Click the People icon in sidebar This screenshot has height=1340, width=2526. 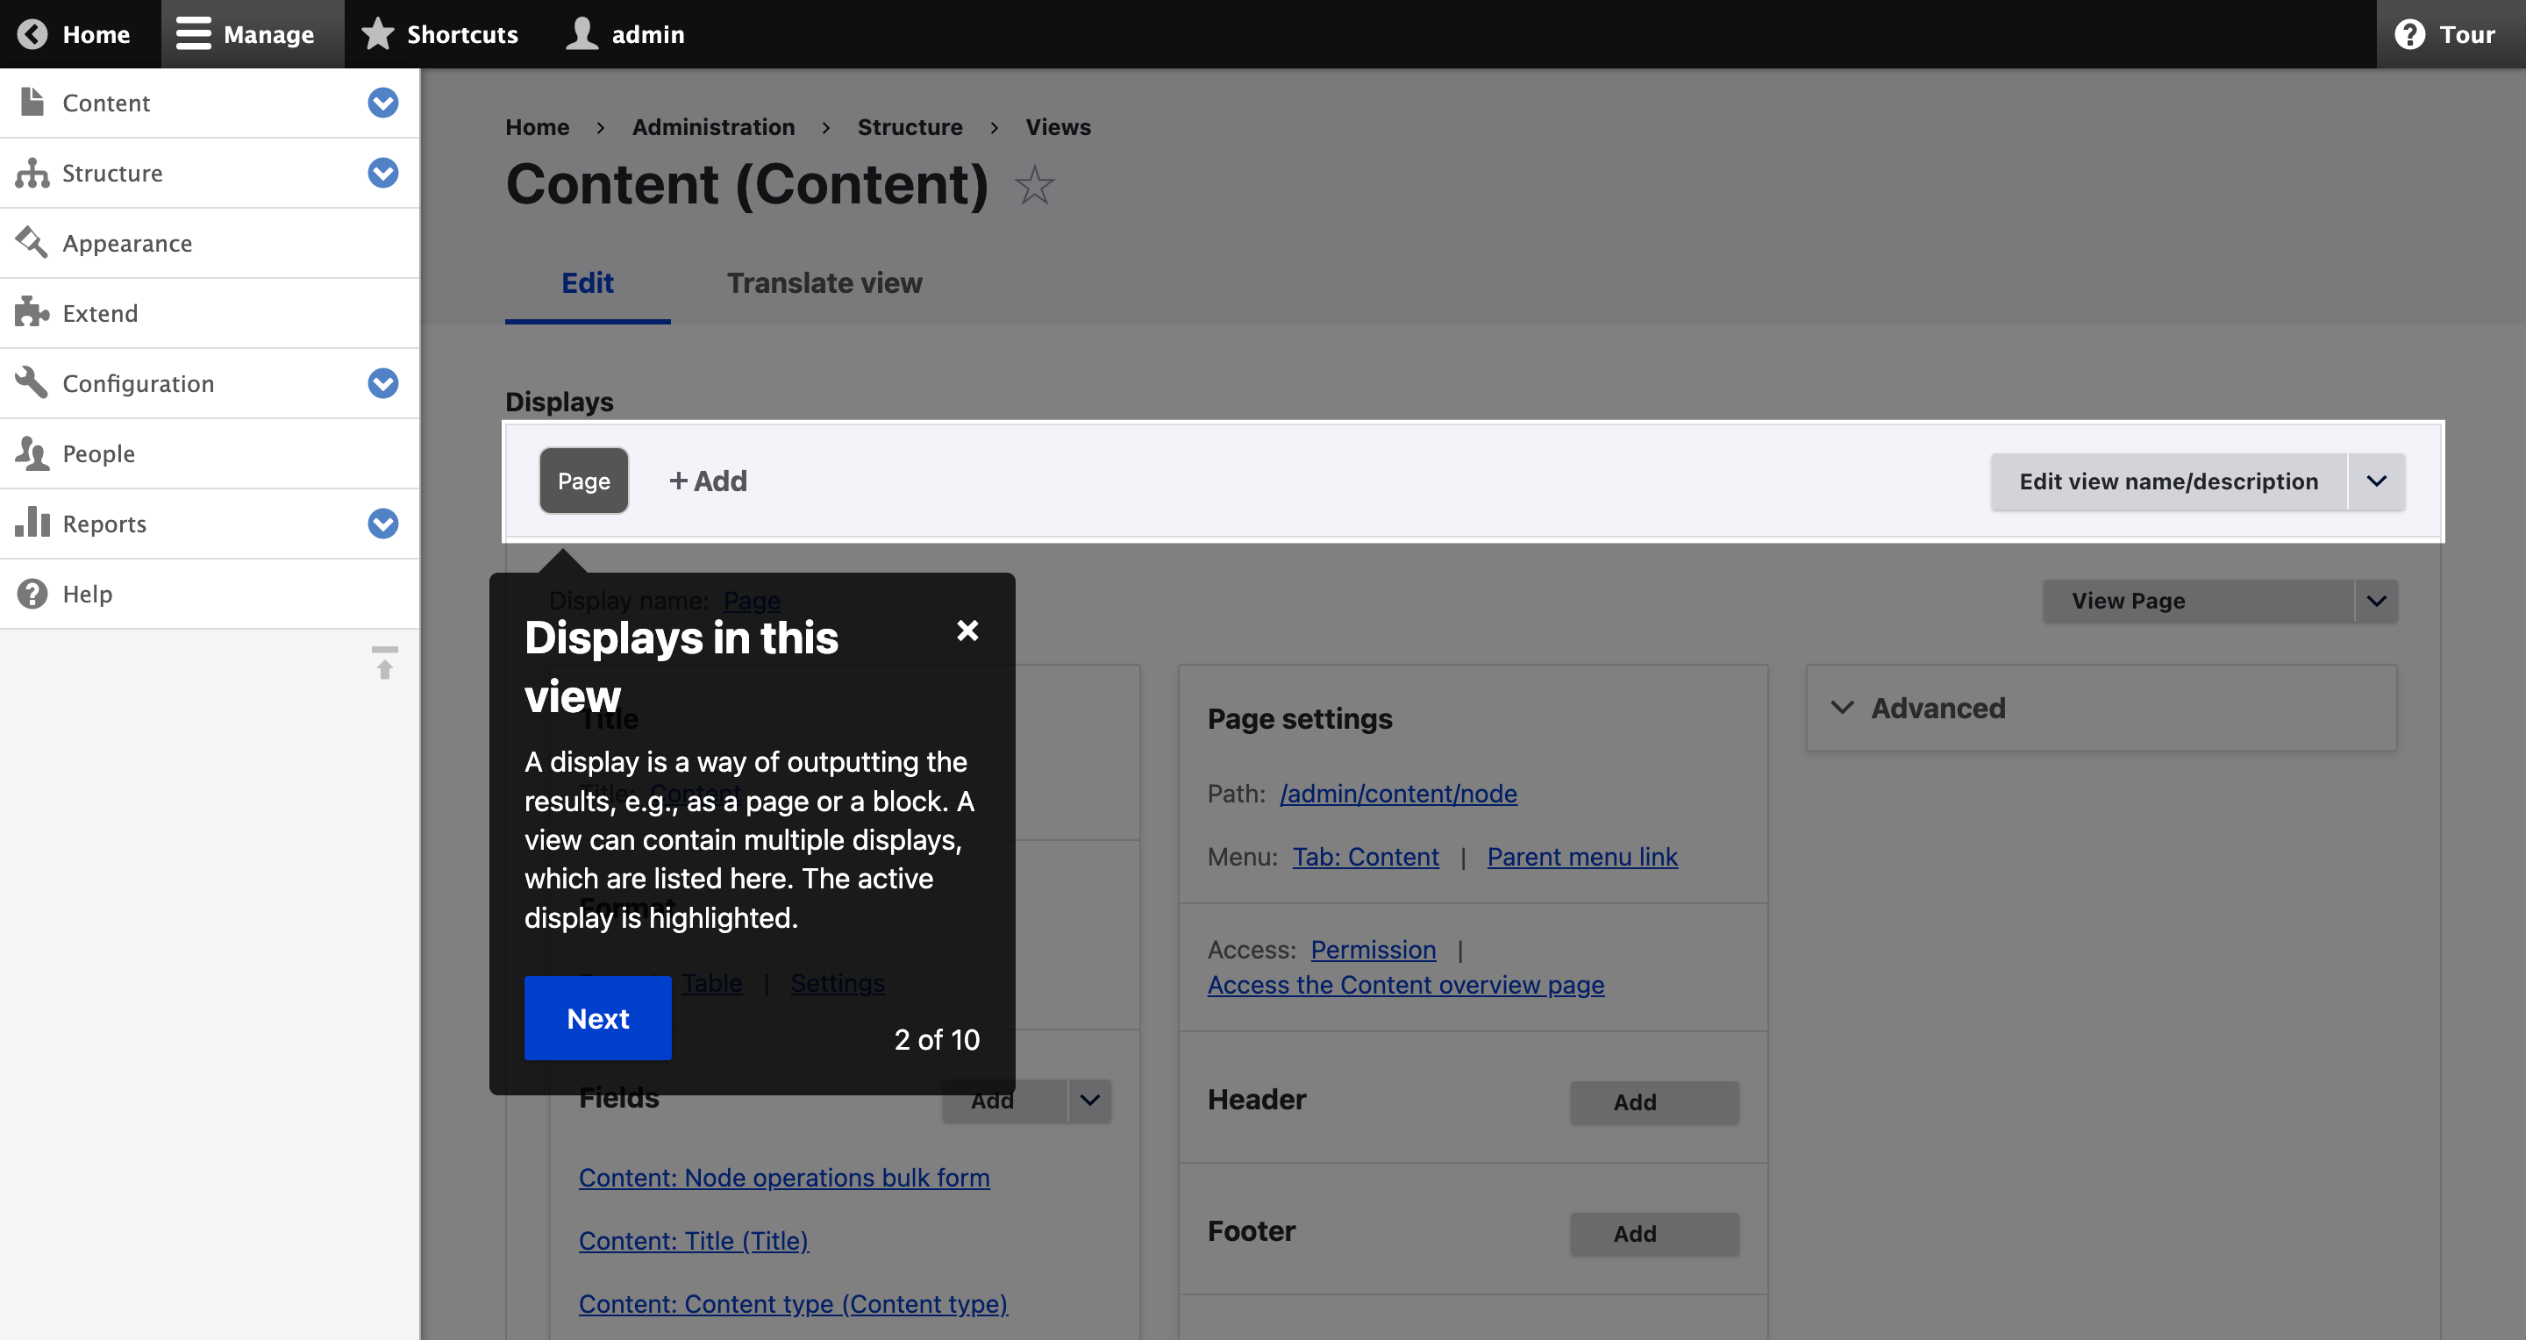[32, 453]
